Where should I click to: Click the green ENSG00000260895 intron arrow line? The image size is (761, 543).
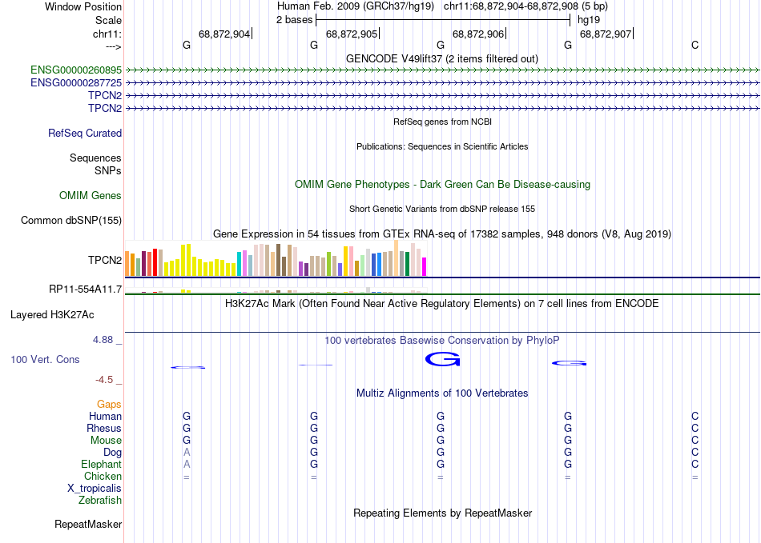point(442,70)
